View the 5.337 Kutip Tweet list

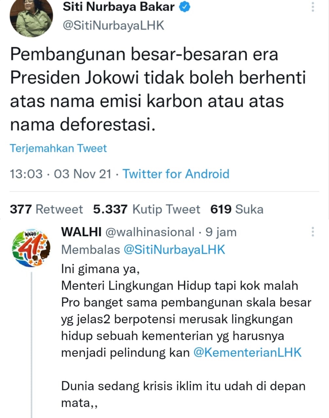tap(147, 209)
